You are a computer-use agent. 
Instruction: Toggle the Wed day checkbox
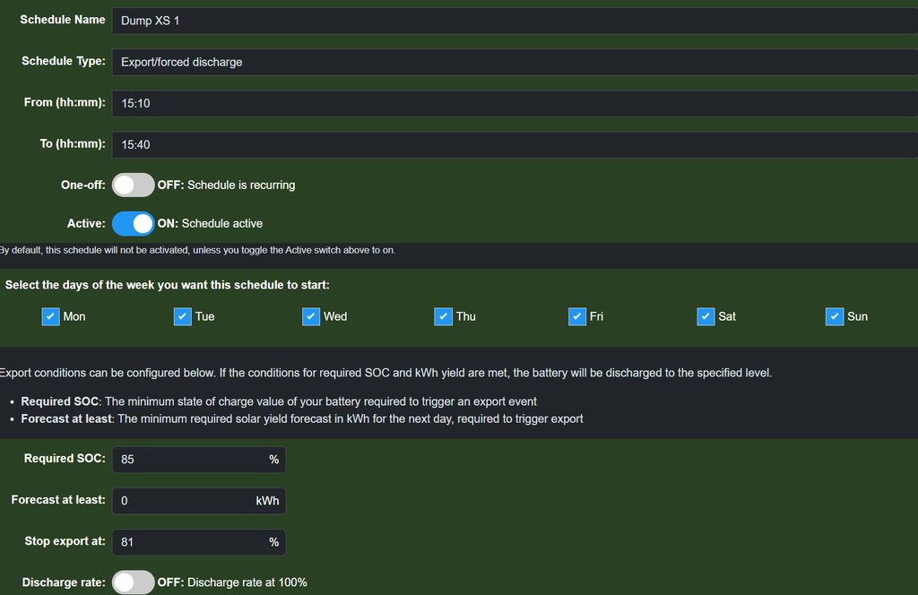tap(311, 316)
